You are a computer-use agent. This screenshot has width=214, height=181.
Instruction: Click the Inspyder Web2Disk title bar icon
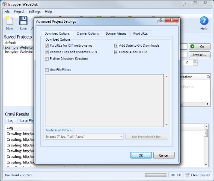click(5, 4)
